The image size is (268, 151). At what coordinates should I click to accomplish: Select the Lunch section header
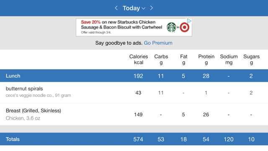134,75
